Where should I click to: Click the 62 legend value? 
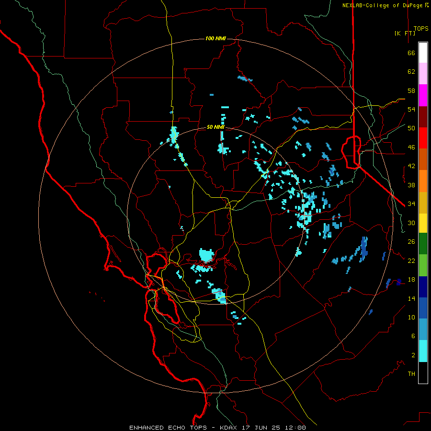[411, 72]
